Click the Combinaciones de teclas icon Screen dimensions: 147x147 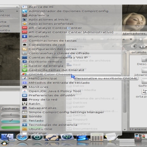tap(25, 40)
